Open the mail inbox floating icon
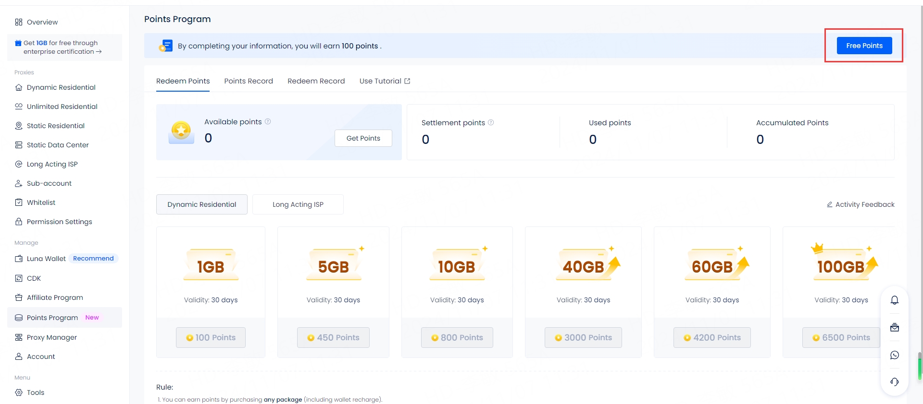Image resolution: width=923 pixels, height=404 pixels. (x=894, y=328)
